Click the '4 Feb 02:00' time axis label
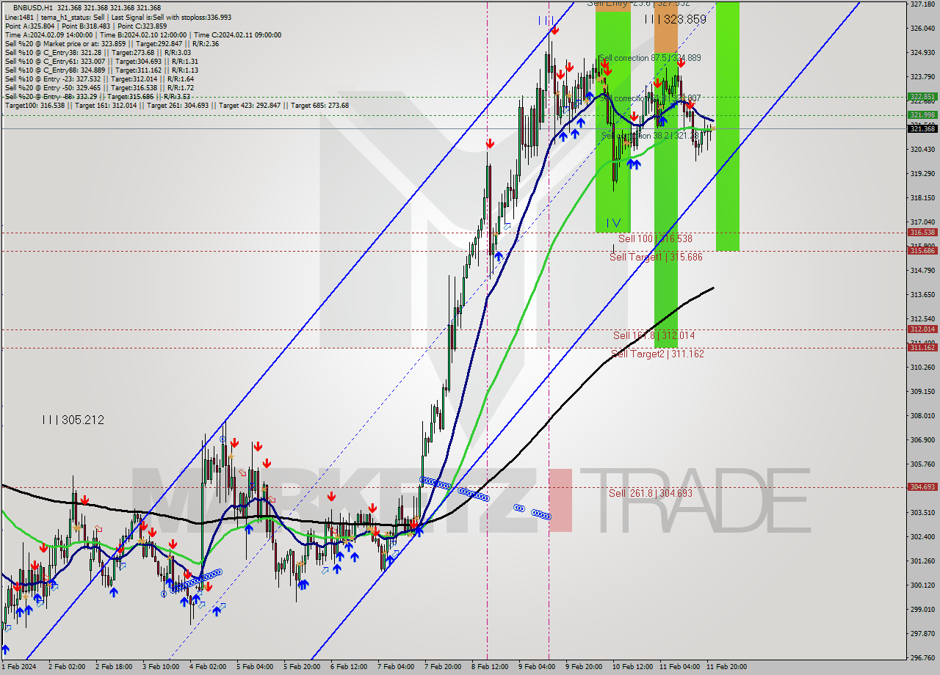Viewport: 940px width, 675px height. pyautogui.click(x=208, y=667)
